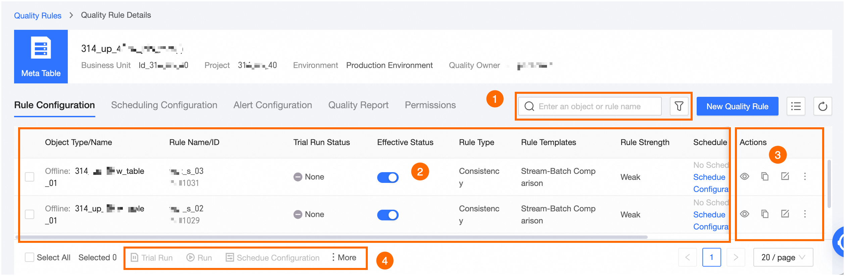This screenshot has width=845, height=276.
Task: Switch to Rule Configuration tab
Action: coord(54,105)
